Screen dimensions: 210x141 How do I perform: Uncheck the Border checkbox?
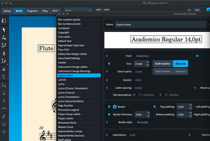point(115,107)
